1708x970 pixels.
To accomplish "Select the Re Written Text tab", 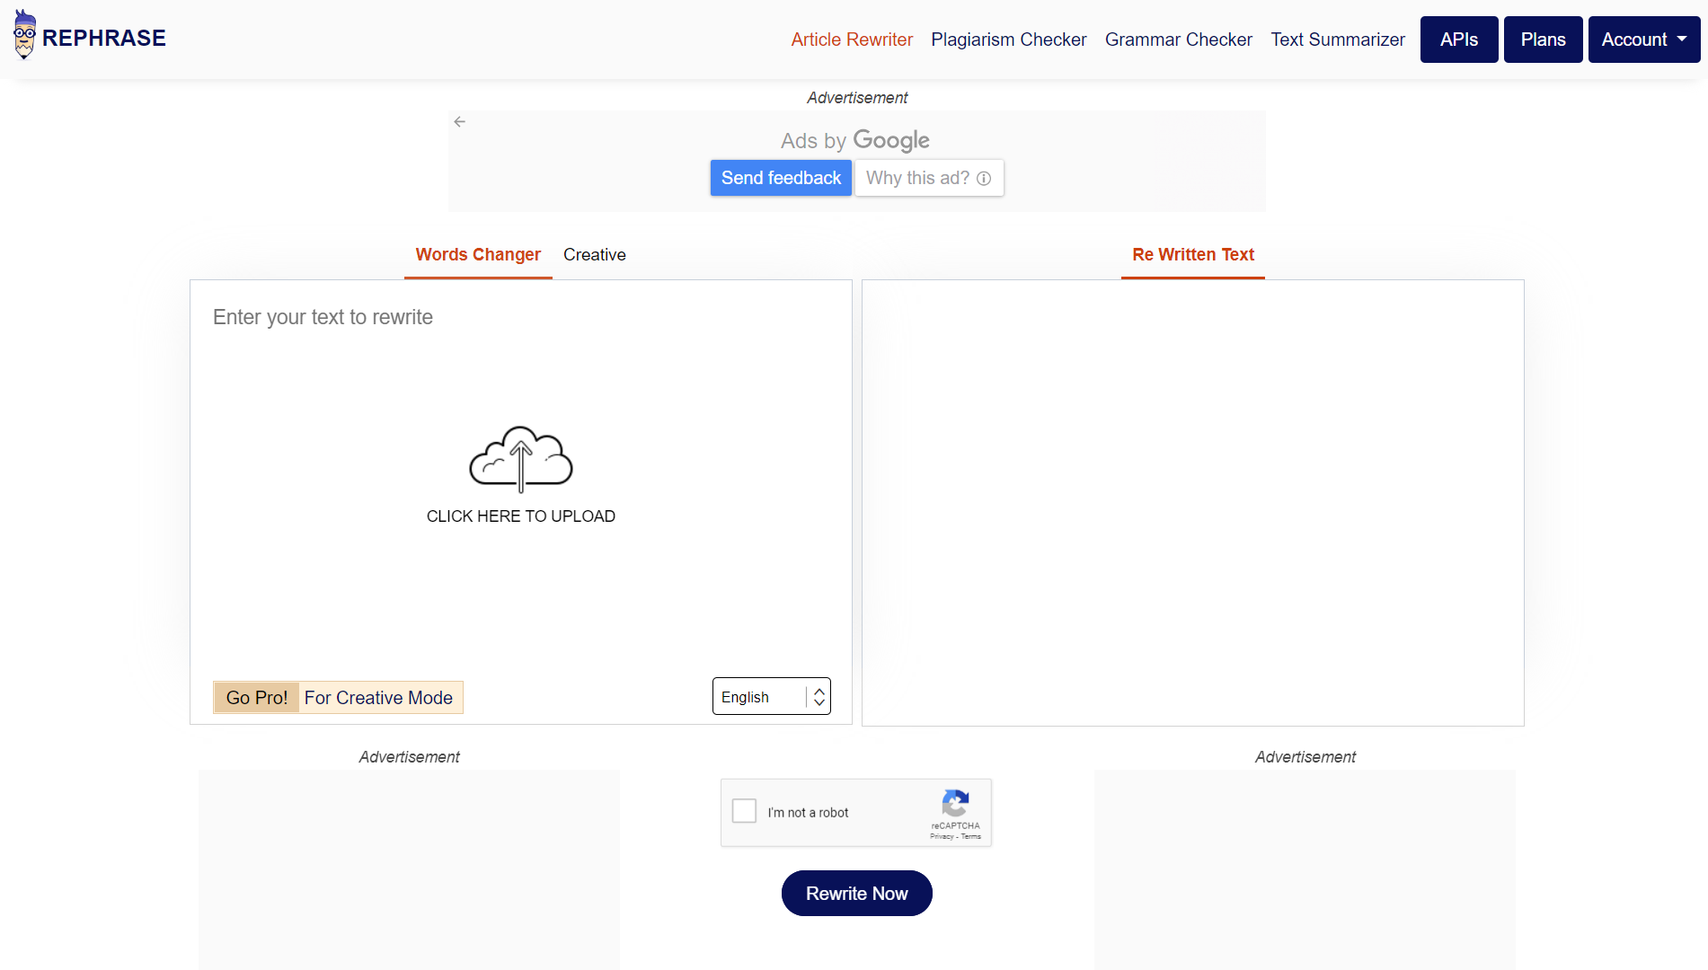I will [1193, 255].
